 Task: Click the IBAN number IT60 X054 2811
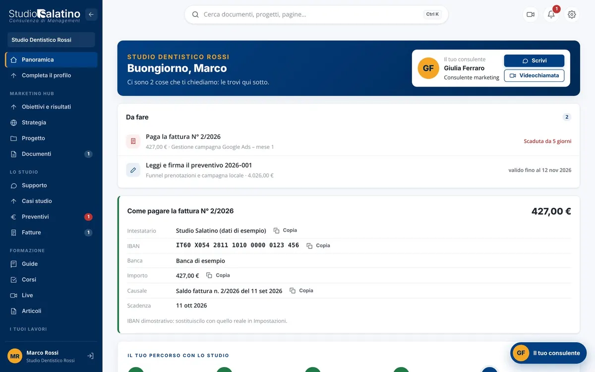(238, 245)
